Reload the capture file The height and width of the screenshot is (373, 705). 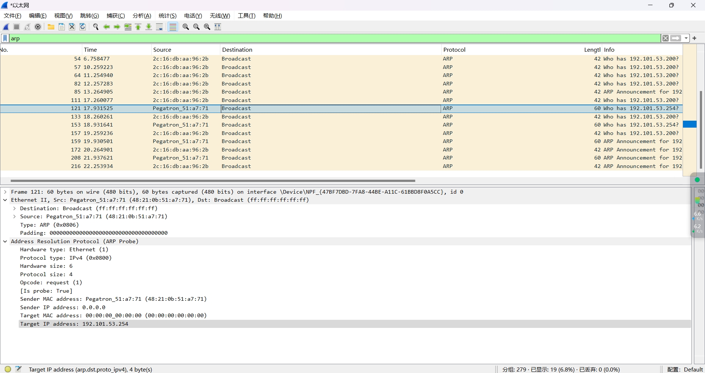click(x=83, y=27)
